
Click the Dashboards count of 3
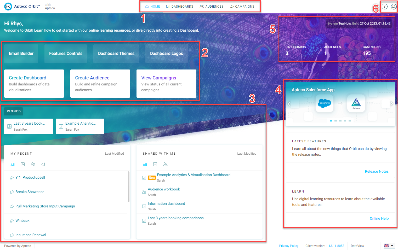pyautogui.click(x=287, y=53)
